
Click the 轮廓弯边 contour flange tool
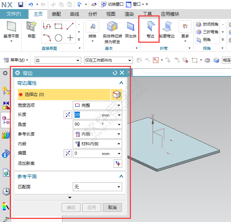click(167, 30)
